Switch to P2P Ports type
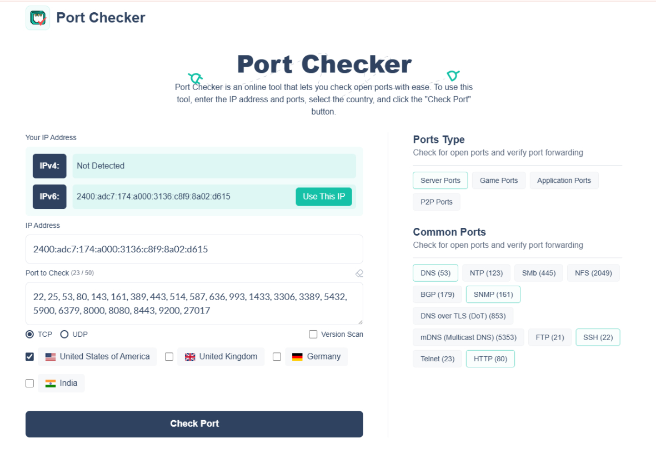Image resolution: width=656 pixels, height=463 pixels. [x=437, y=202]
